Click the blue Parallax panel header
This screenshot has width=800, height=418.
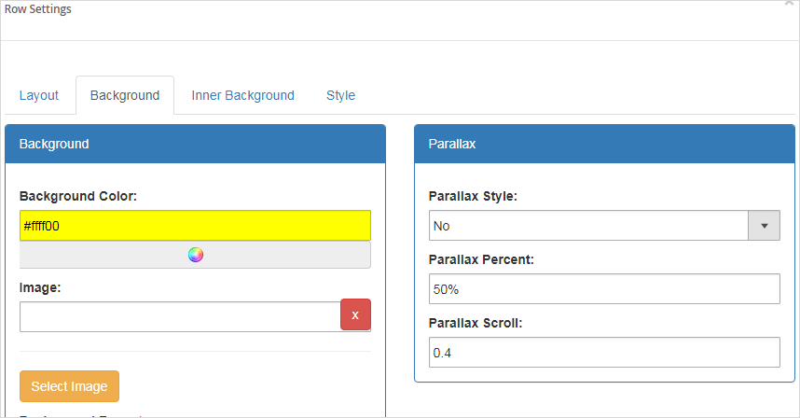[604, 145]
